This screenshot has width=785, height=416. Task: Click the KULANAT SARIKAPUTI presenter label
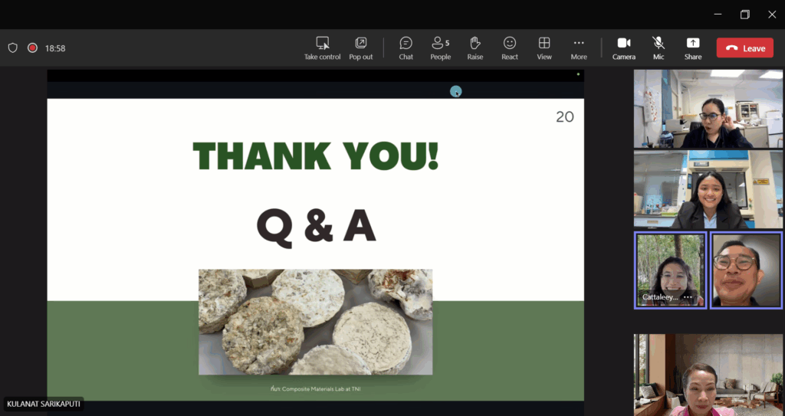click(42, 404)
